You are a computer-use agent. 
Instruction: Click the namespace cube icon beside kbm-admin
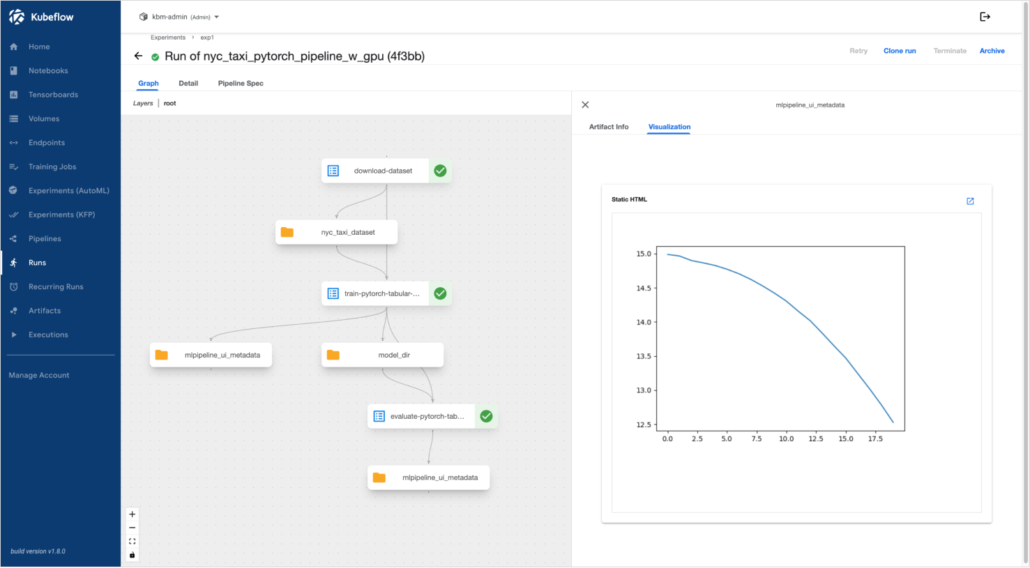144,17
